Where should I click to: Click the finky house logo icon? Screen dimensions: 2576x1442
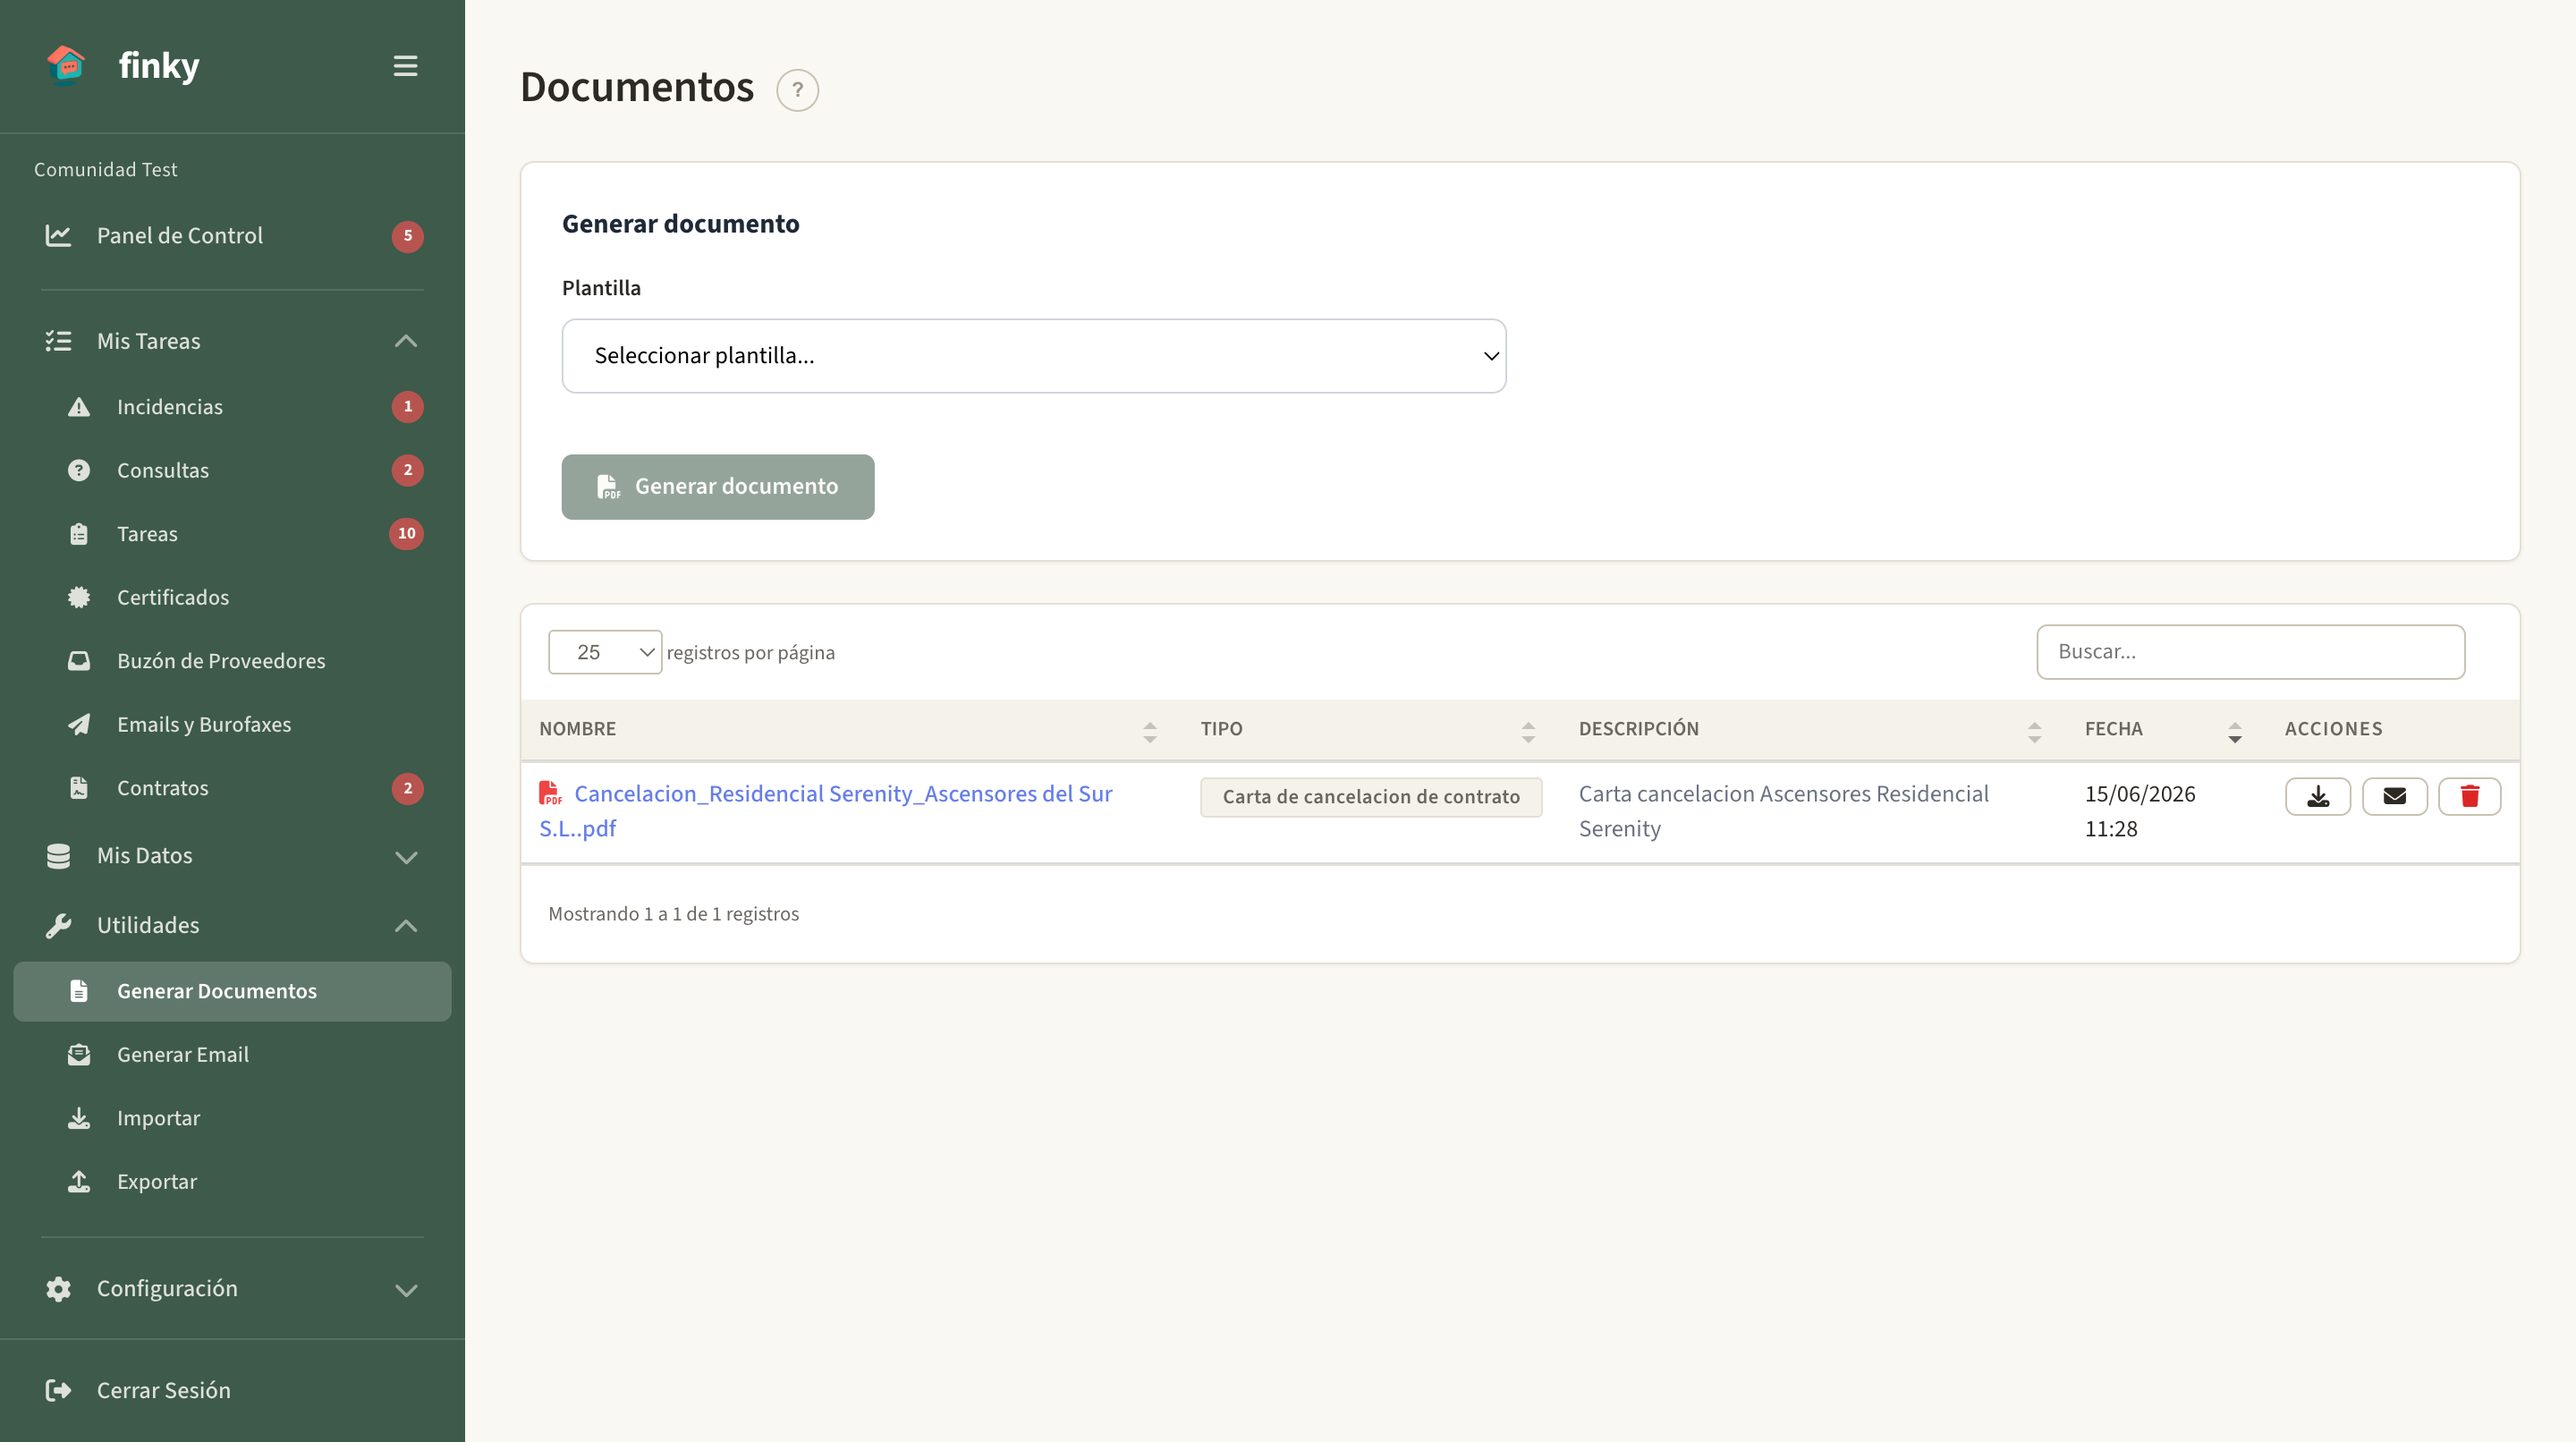click(x=66, y=66)
